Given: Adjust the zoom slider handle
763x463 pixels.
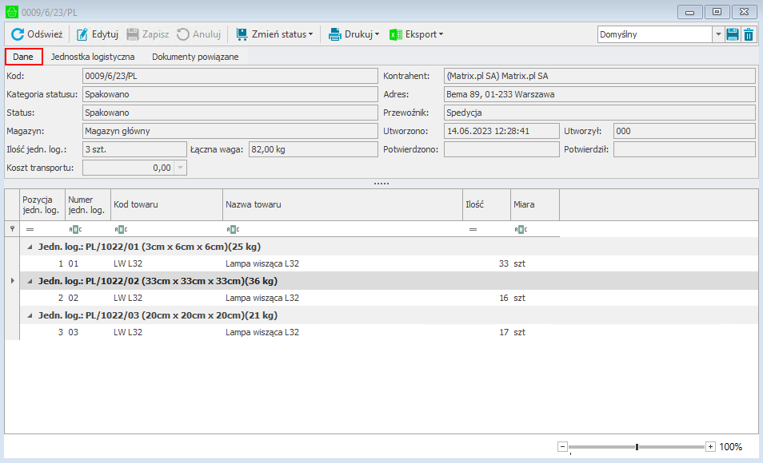Looking at the screenshot, I should click(637, 447).
